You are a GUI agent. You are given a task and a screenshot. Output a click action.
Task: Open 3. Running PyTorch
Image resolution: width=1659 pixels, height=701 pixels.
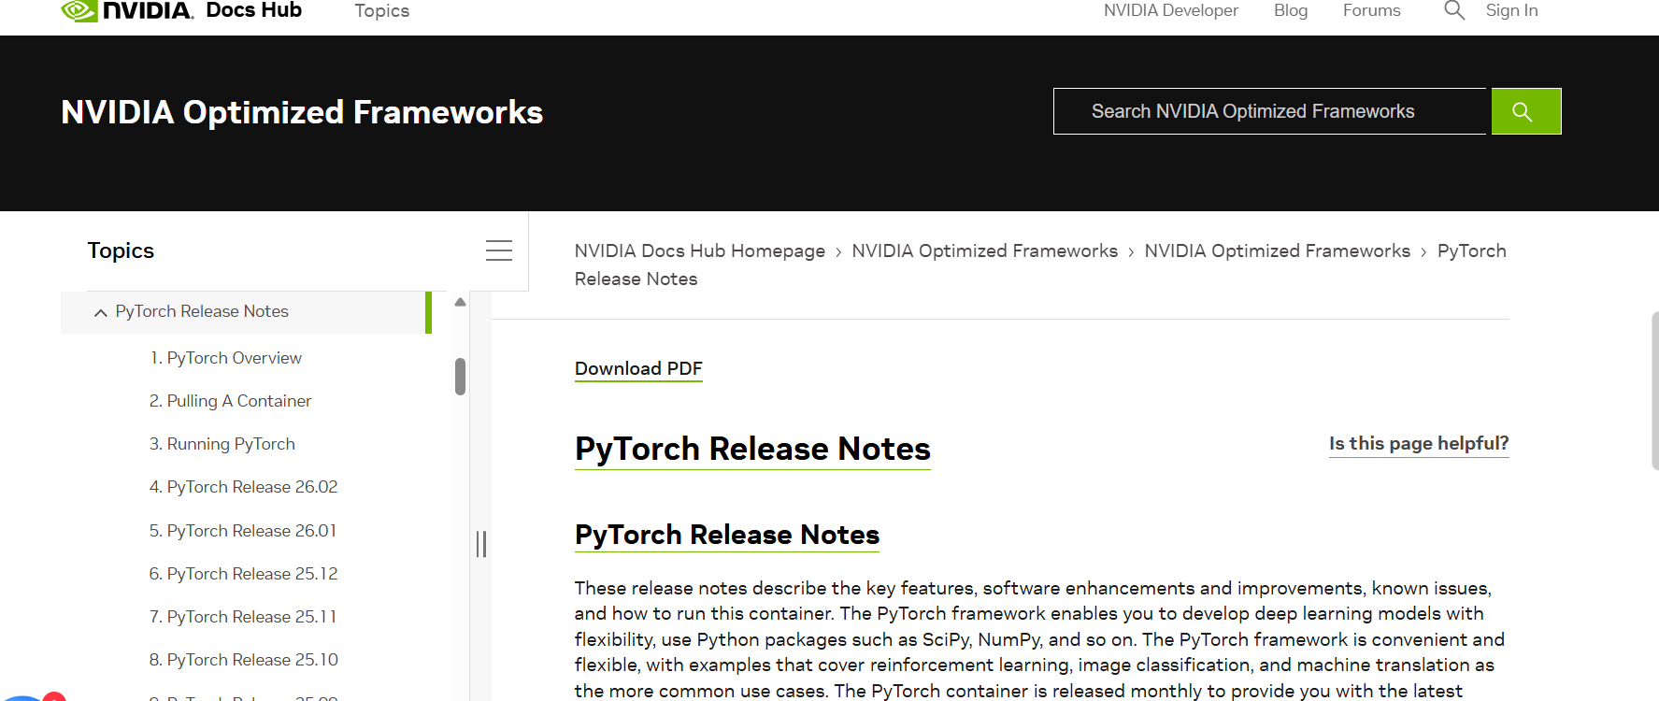click(222, 444)
